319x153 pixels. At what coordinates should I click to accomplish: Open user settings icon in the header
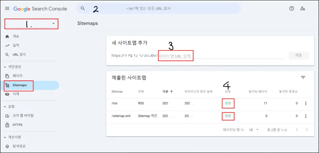[302, 8]
